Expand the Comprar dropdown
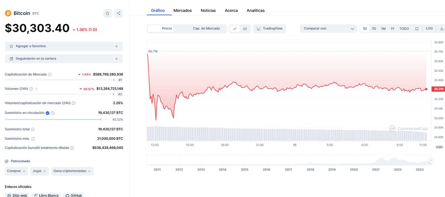 (x=16, y=171)
